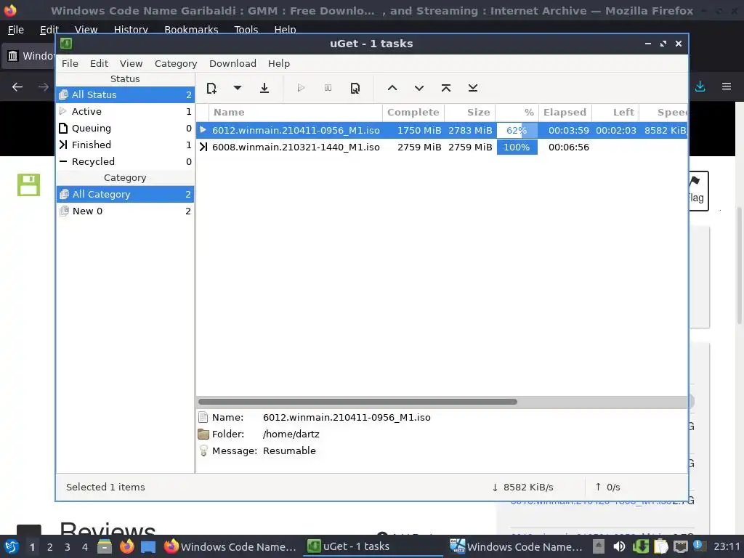Image resolution: width=744 pixels, height=558 pixels.
Task: Select download 6008.winmain.210321-1440_M1.iso row
Action: pyautogui.click(x=442, y=147)
